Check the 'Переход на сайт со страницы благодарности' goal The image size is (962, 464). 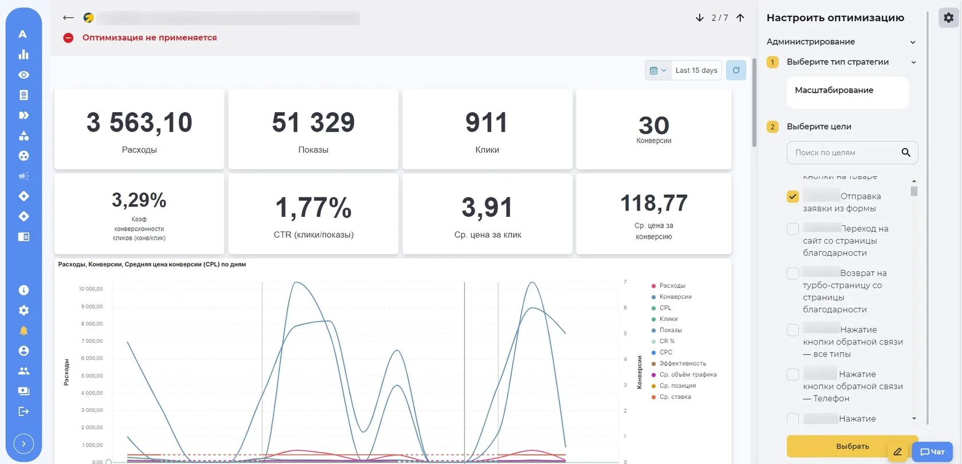pyautogui.click(x=793, y=229)
